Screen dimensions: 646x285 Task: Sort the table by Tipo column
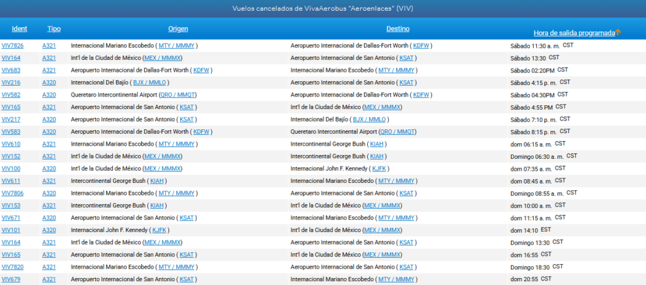(x=54, y=29)
